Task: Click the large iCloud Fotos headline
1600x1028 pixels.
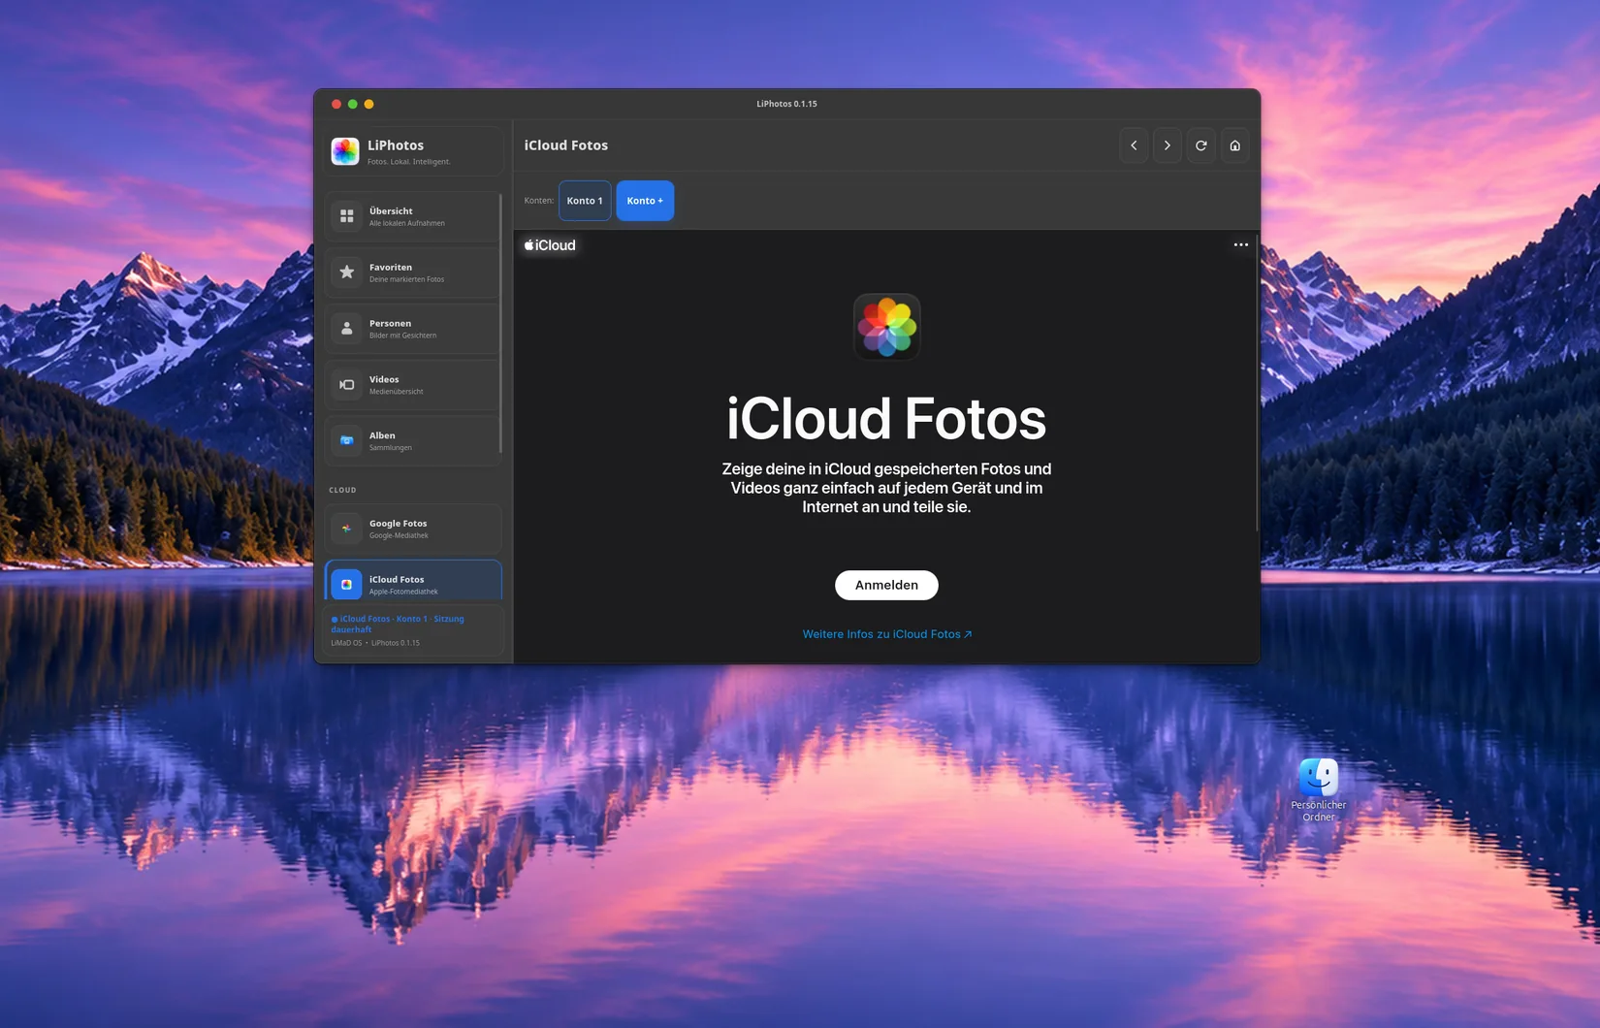Action: click(x=886, y=418)
